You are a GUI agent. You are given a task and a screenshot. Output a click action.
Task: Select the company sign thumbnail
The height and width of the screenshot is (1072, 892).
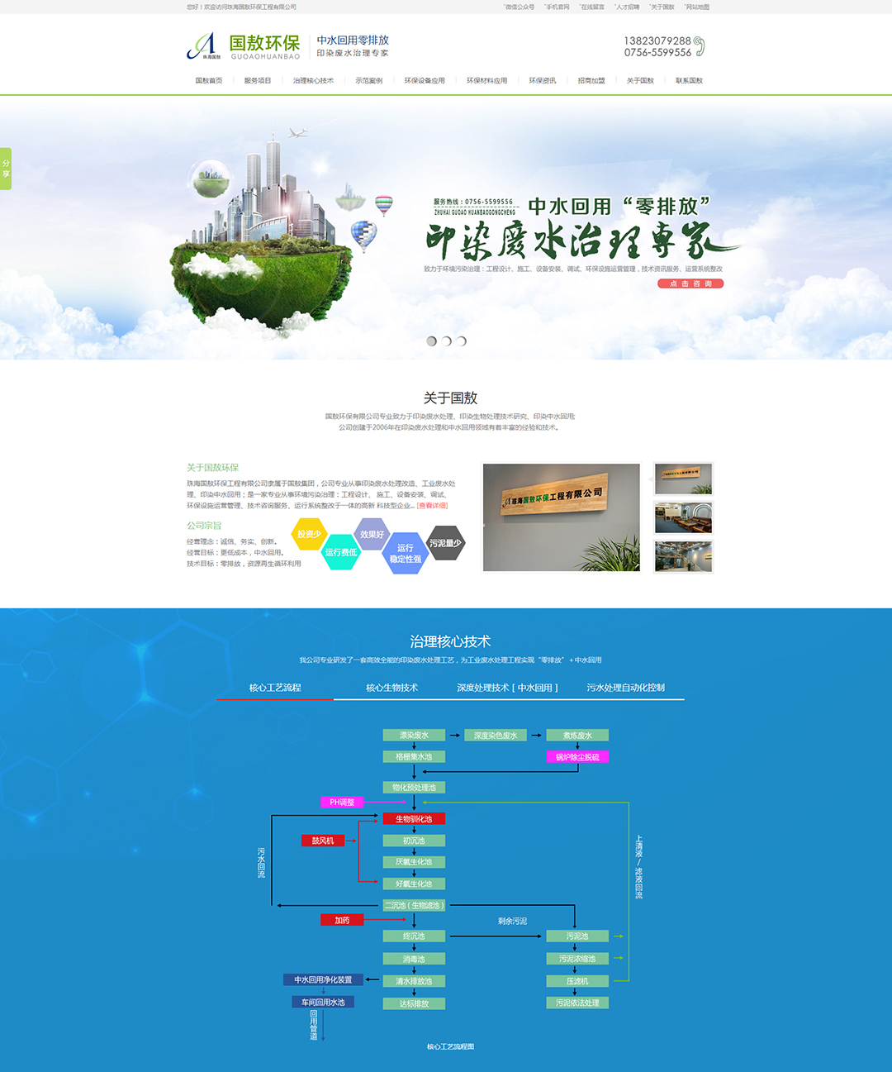pos(683,479)
